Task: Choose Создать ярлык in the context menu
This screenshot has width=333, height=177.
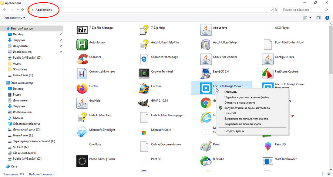Action: coord(234,131)
